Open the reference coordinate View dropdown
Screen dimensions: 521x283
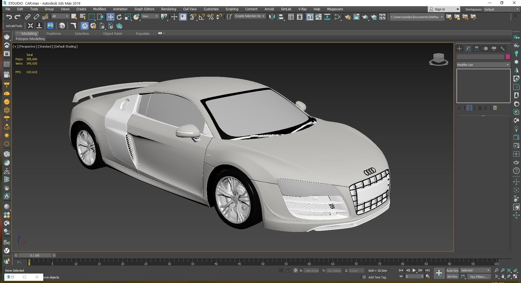pos(150,16)
